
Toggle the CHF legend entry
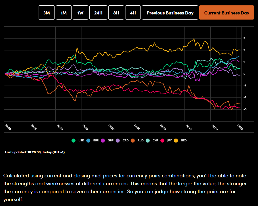click(x=152, y=140)
